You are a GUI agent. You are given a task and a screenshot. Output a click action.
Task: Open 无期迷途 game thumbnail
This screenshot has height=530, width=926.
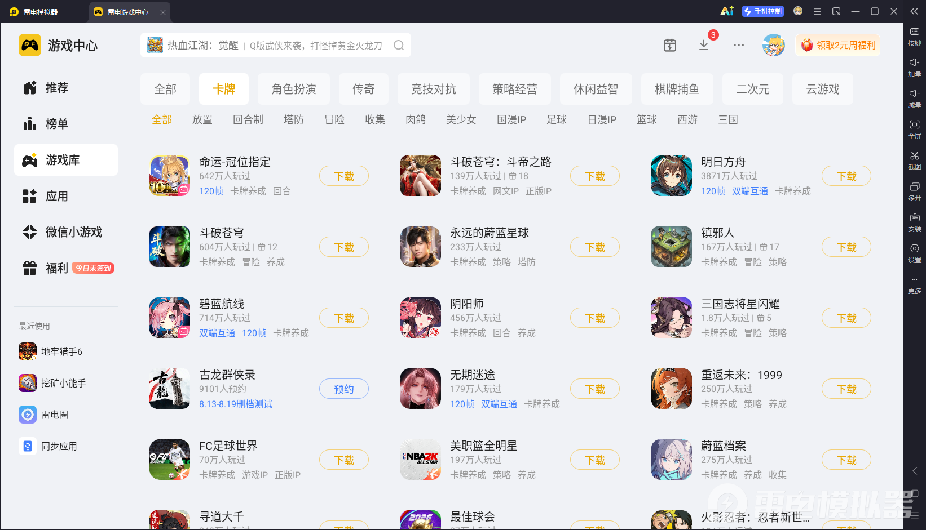421,389
